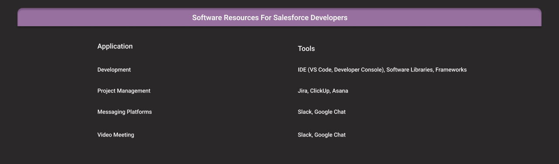Click 'Slack, Google Chat' in Messaging Platforms row
This screenshot has height=164, width=559.
click(321, 112)
